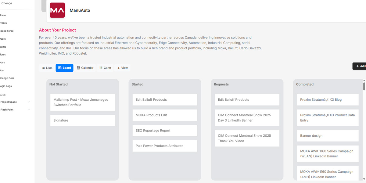The width and height of the screenshot is (366, 183).
Task: Open Notes in the sidebar
Action: coord(3,55)
